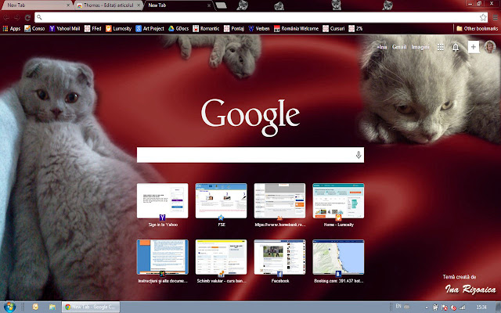Image resolution: width=501 pixels, height=313 pixels.
Task: Open the Yahoo! Mail bookmark
Action: click(64, 29)
